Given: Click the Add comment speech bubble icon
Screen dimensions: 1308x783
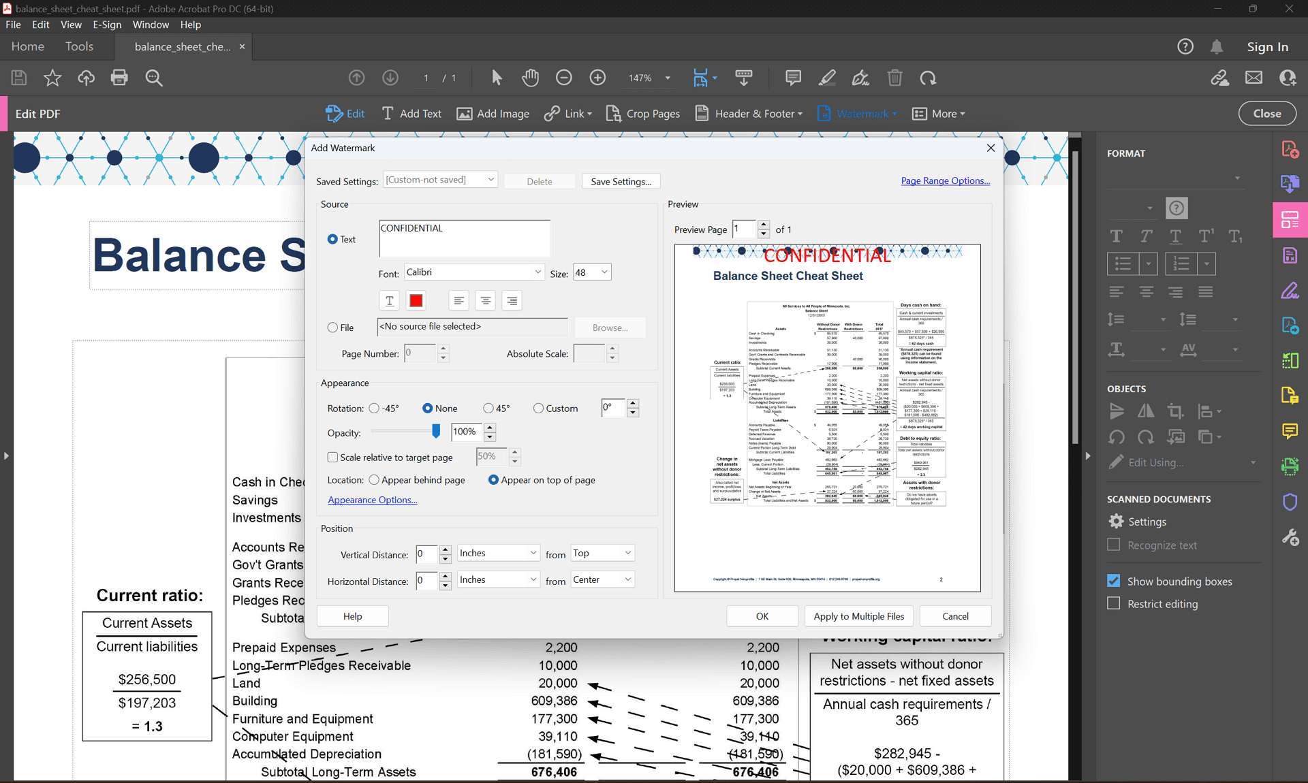Looking at the screenshot, I should (793, 78).
